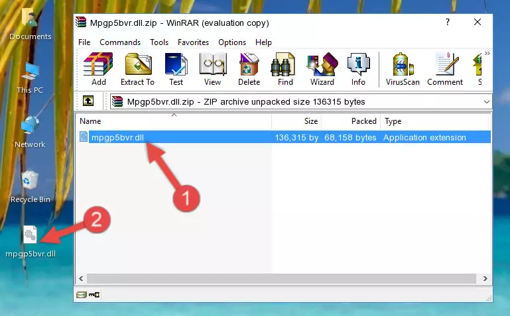Viewport: 510px width, 316px height.
Task: Click the View toolbar icon
Action: click(213, 69)
